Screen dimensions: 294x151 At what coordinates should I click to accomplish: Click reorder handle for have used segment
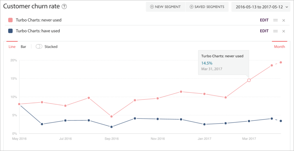point(275,31)
